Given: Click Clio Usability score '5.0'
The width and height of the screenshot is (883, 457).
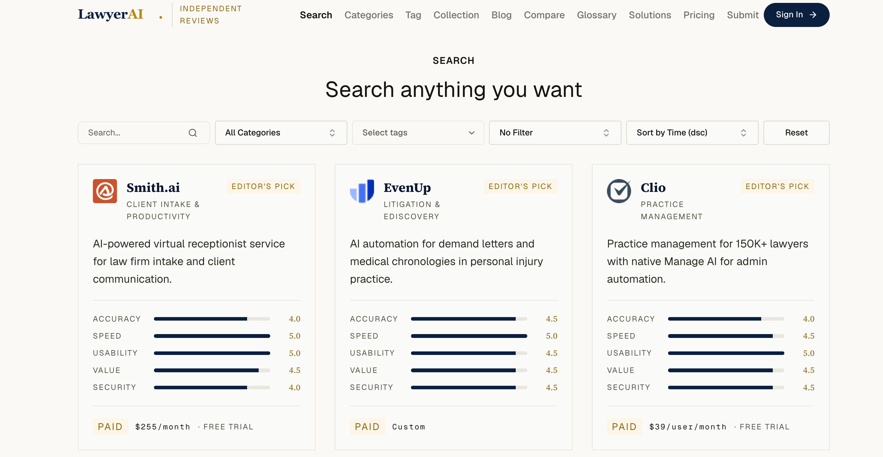Looking at the screenshot, I should tap(809, 353).
